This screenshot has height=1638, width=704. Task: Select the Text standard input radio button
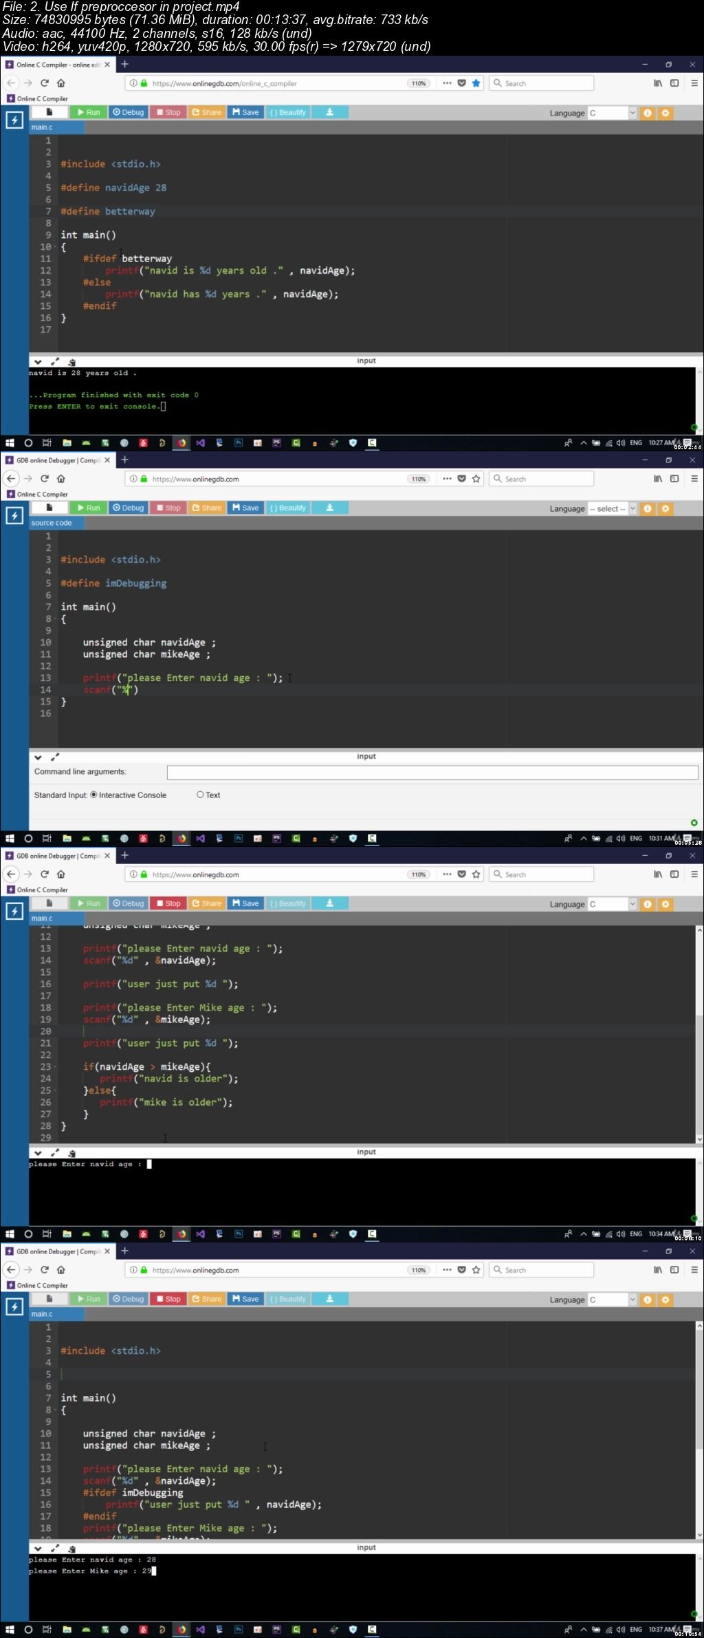[200, 795]
